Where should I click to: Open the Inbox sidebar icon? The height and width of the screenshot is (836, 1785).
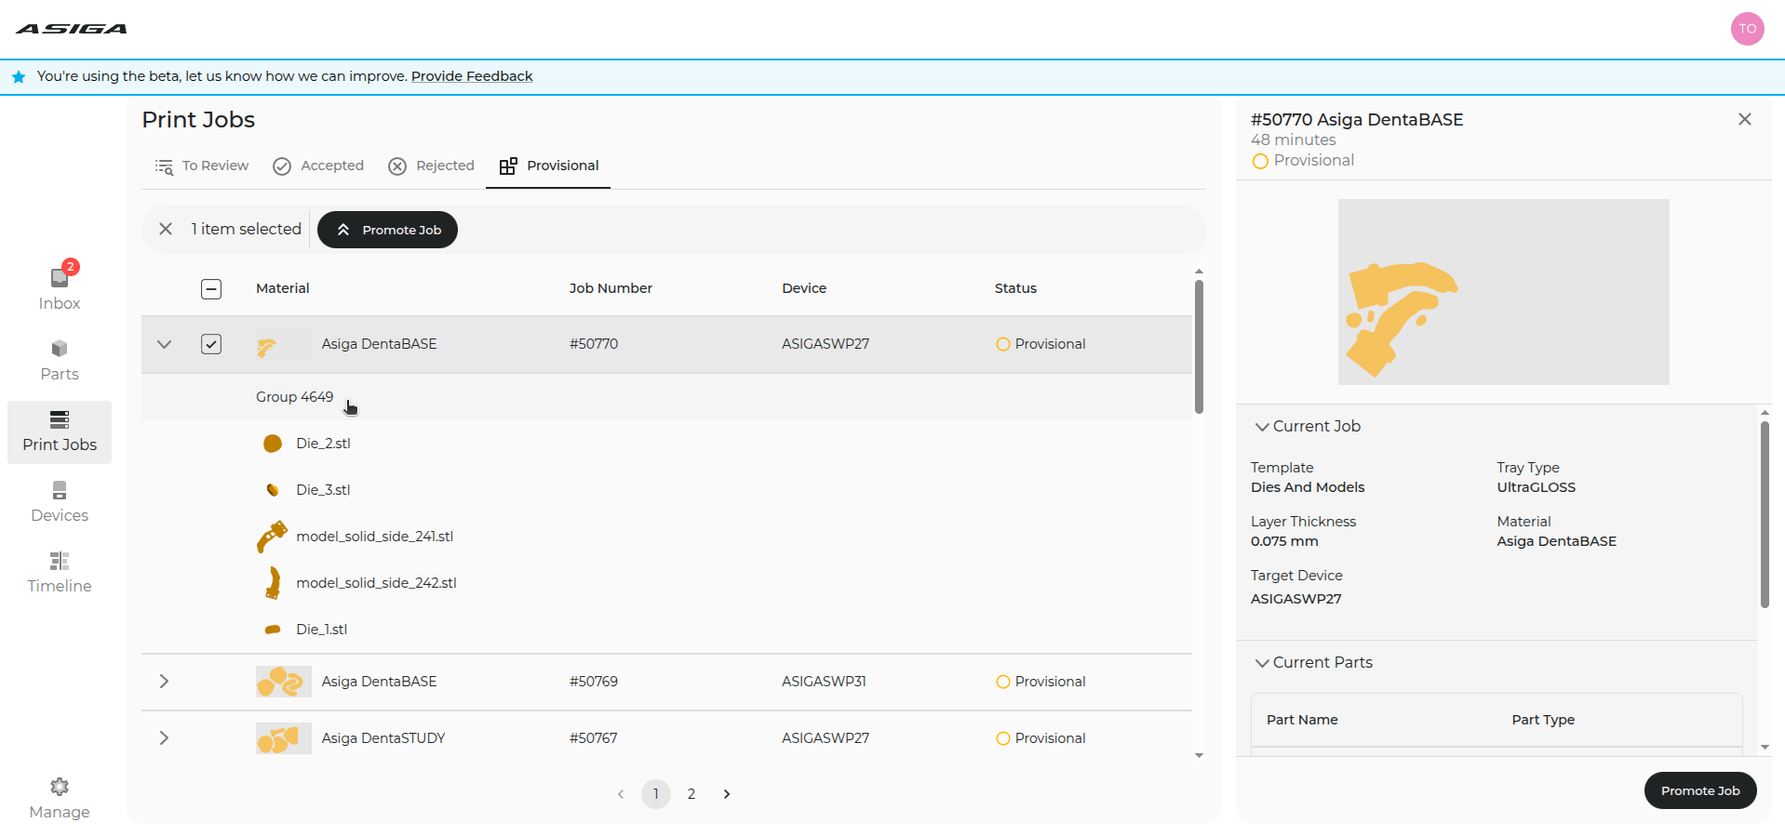pos(60,278)
